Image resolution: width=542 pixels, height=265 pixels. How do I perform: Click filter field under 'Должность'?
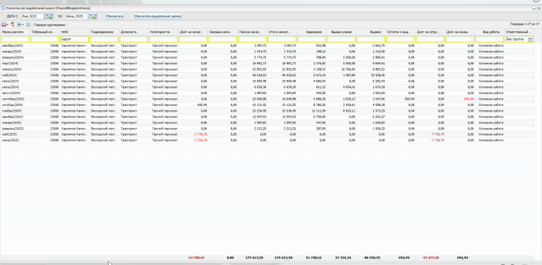(x=134, y=40)
